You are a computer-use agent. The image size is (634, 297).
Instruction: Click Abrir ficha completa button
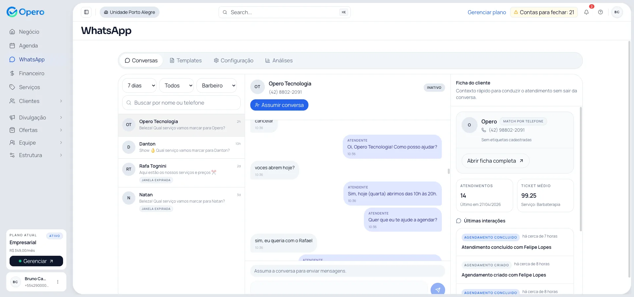495,161
